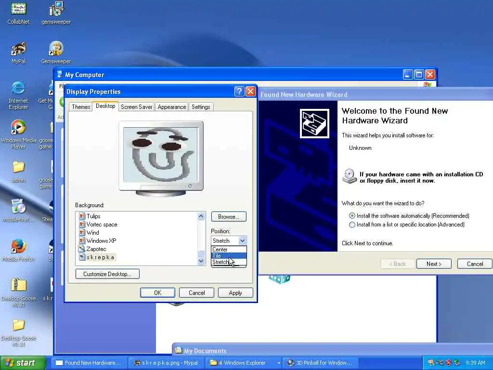Image resolution: width=493 pixels, height=370 pixels.
Task: Select Zapotec wallpaper entry
Action: click(96, 249)
